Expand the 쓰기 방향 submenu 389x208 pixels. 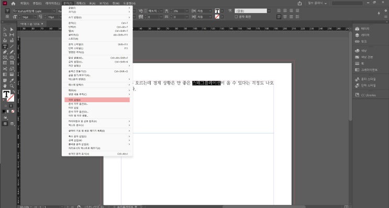click(x=97, y=18)
